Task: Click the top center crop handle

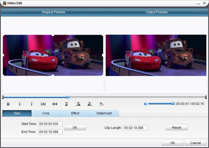Action: tap(53, 35)
